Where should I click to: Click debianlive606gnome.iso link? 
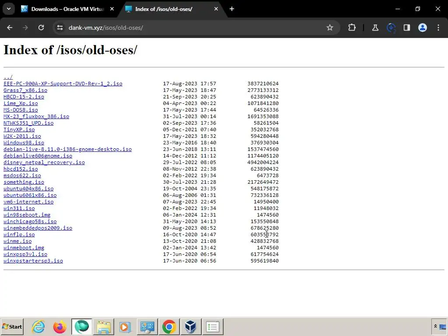pos(38,156)
